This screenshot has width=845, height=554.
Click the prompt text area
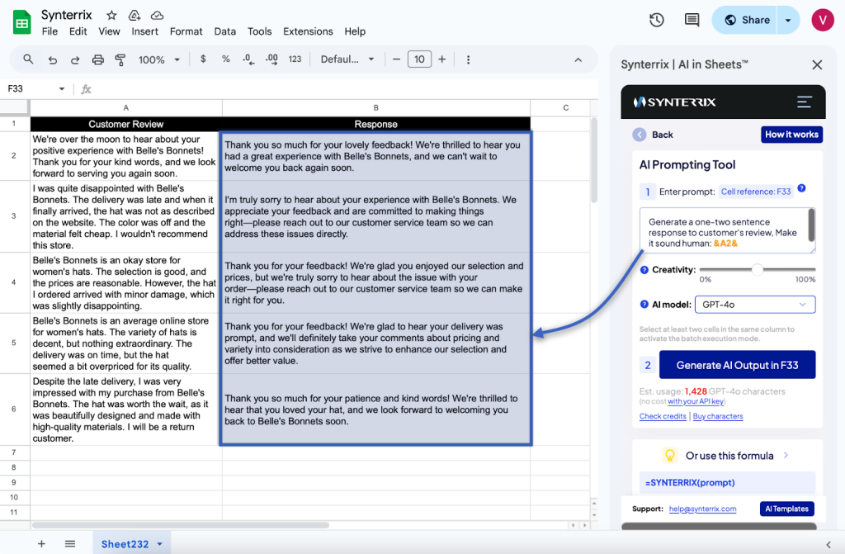(x=727, y=230)
